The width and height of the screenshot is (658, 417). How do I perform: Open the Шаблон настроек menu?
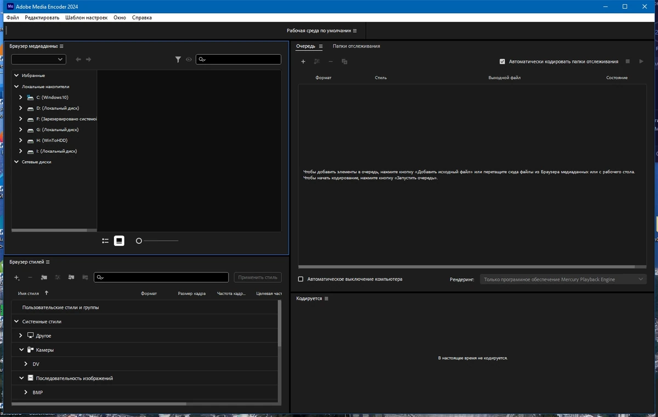click(87, 18)
